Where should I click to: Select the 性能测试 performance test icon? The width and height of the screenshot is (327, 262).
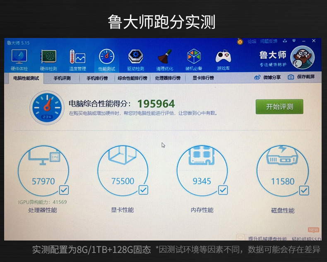click(x=106, y=57)
